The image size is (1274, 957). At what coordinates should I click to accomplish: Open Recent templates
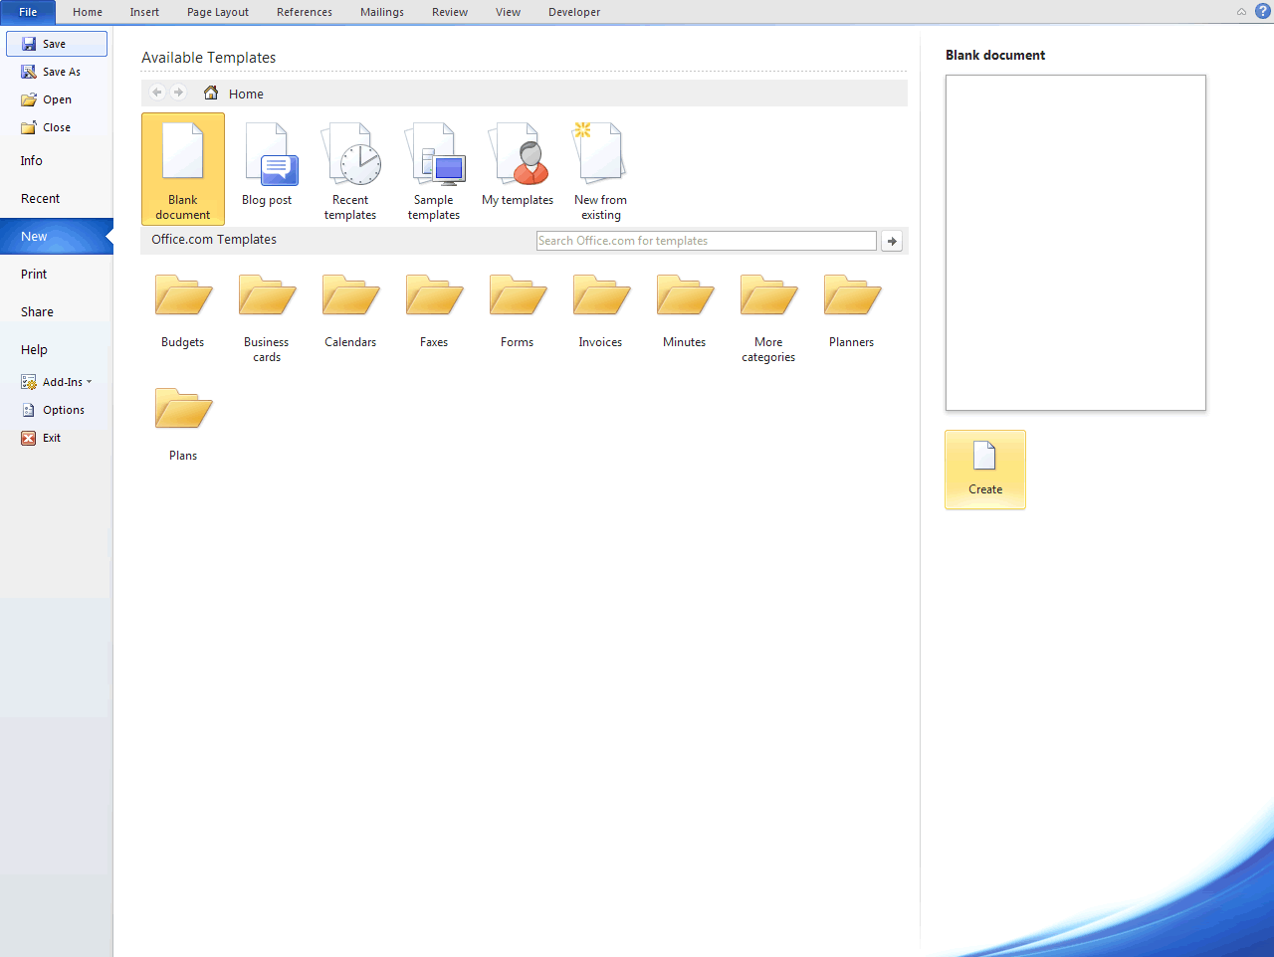coord(350,169)
